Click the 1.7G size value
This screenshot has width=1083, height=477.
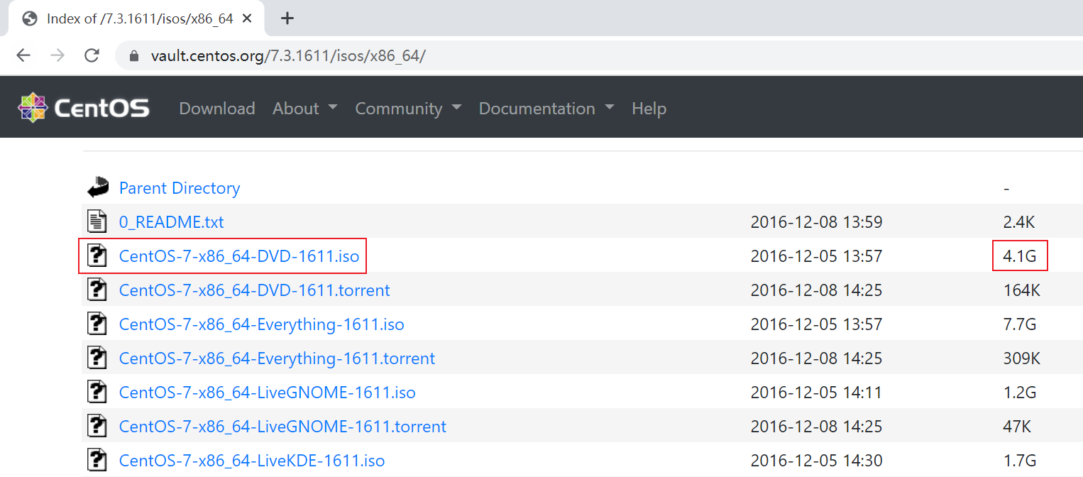coord(1020,461)
